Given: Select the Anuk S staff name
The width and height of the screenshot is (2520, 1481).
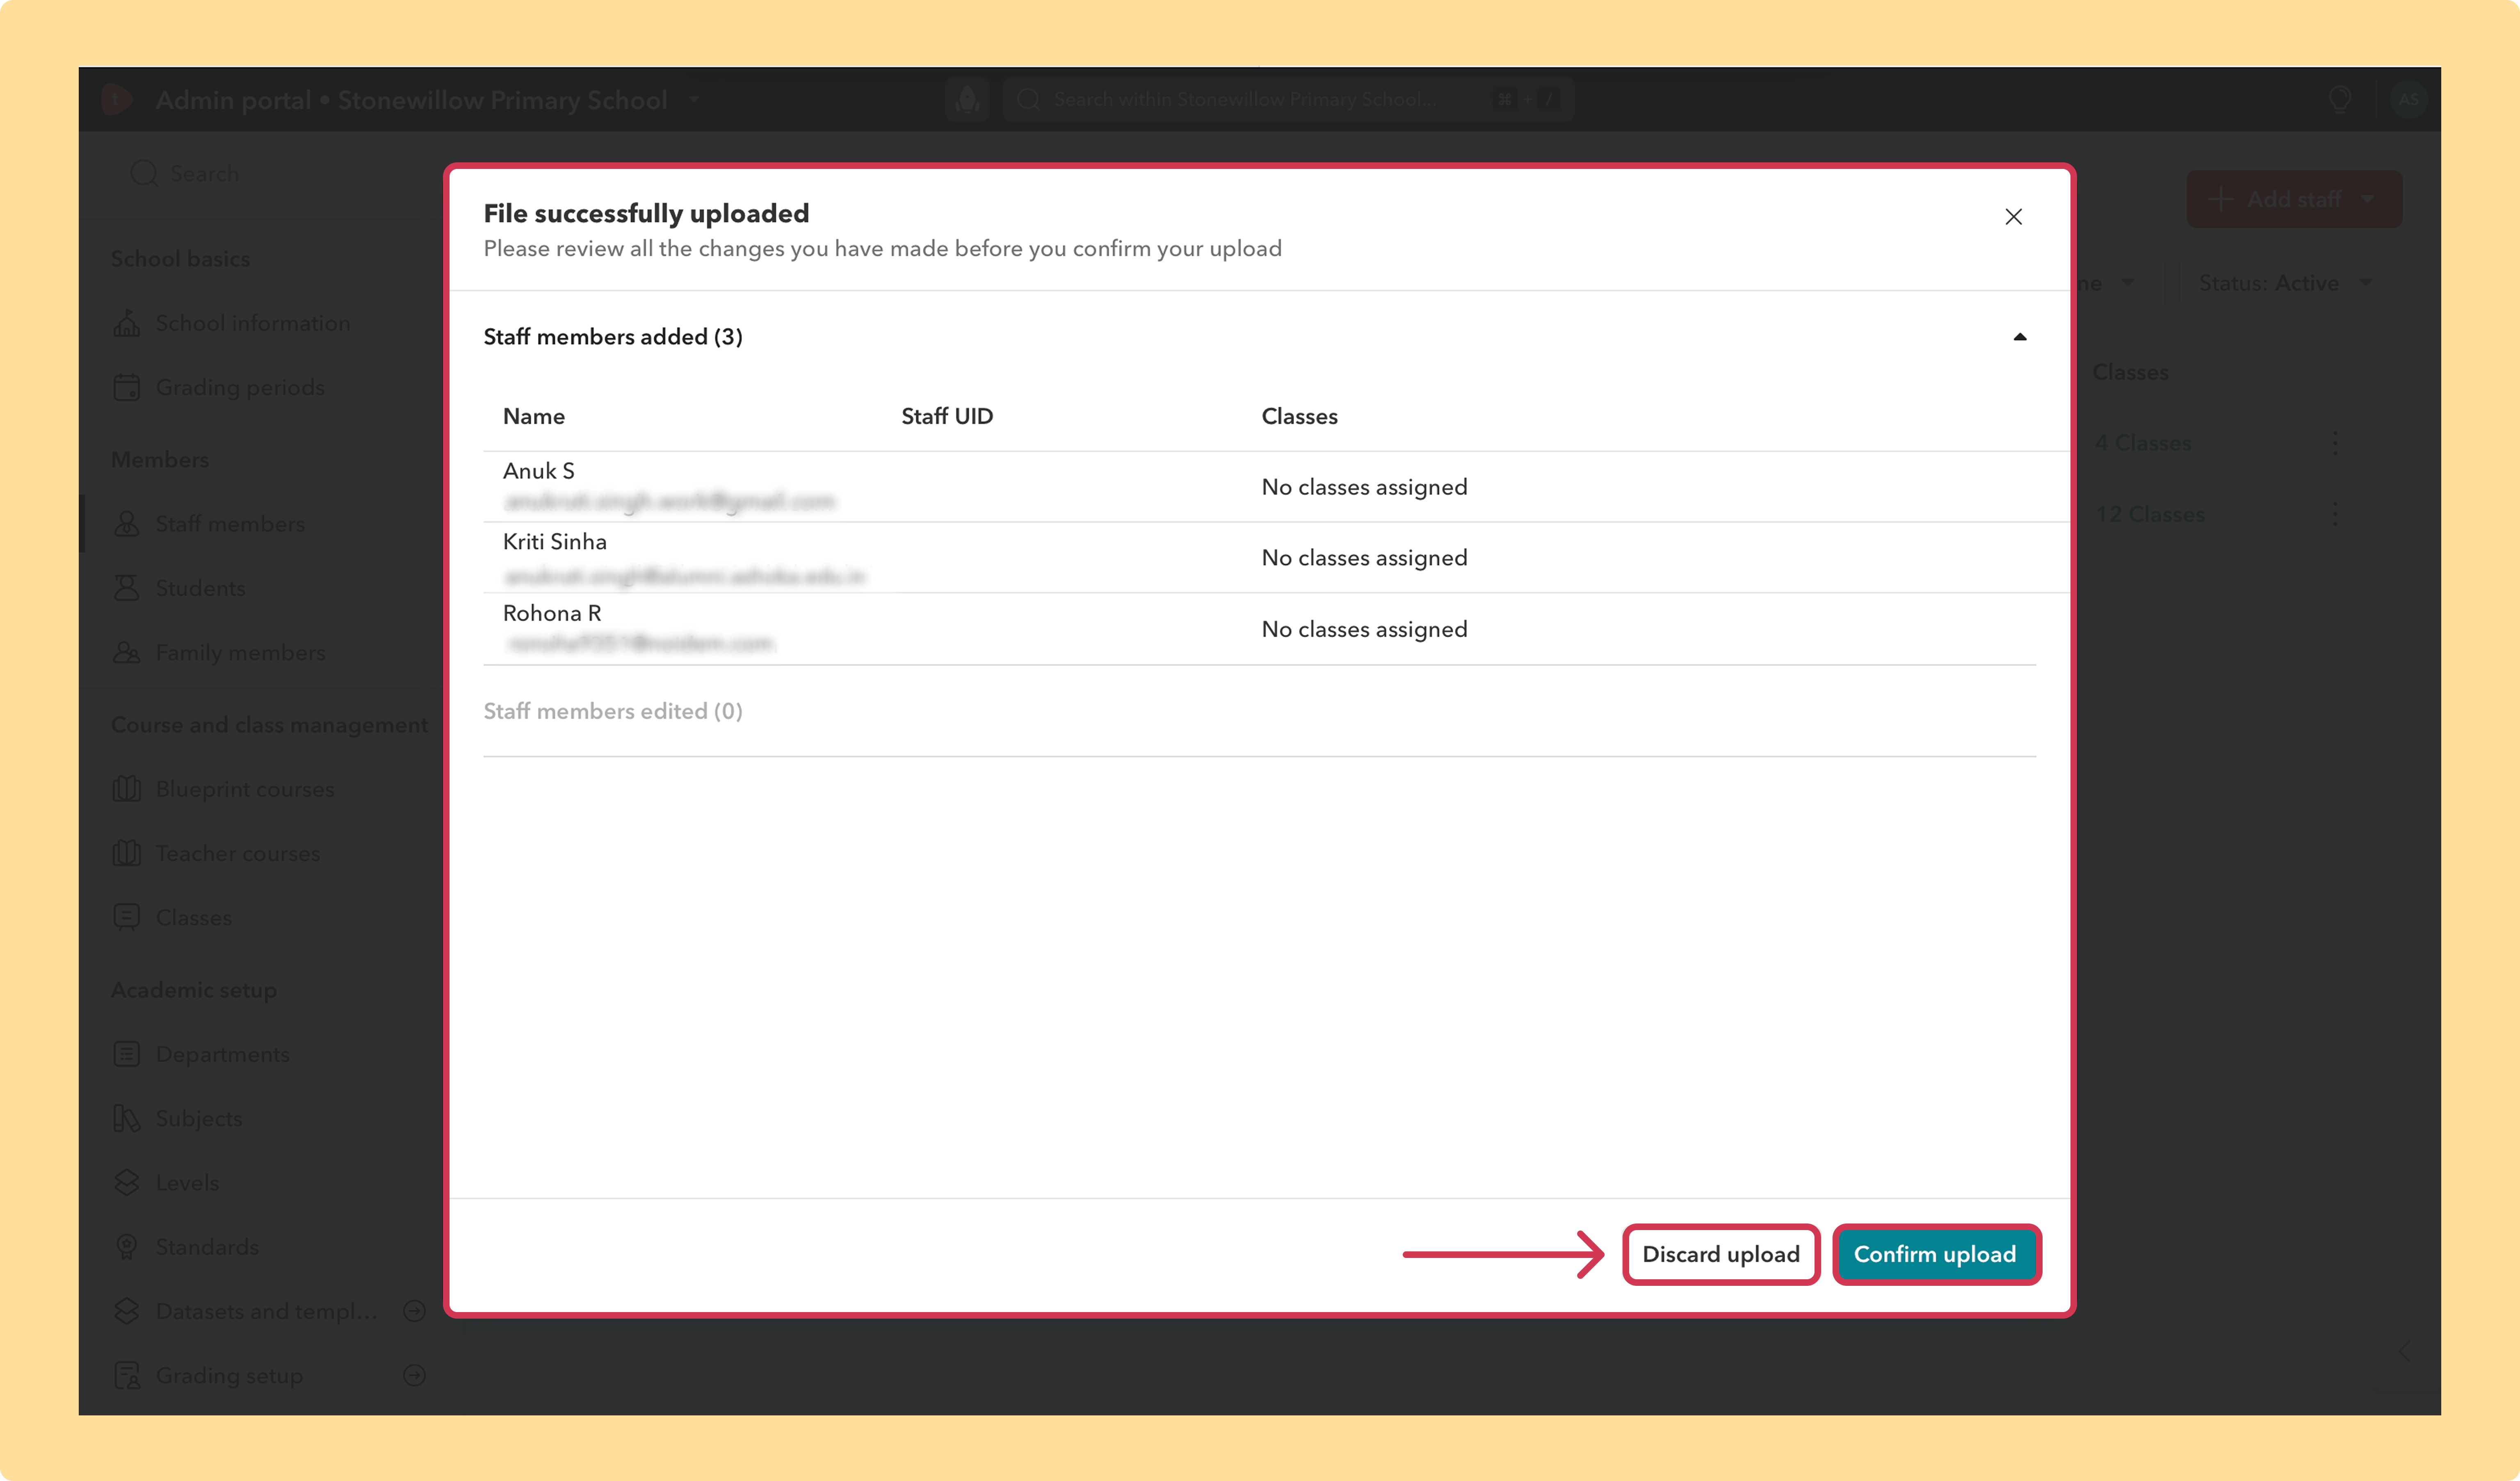Looking at the screenshot, I should (539, 471).
